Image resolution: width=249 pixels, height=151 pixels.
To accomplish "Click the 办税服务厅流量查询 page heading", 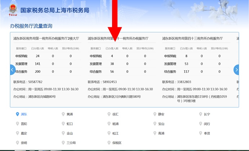I will click(31, 26).
